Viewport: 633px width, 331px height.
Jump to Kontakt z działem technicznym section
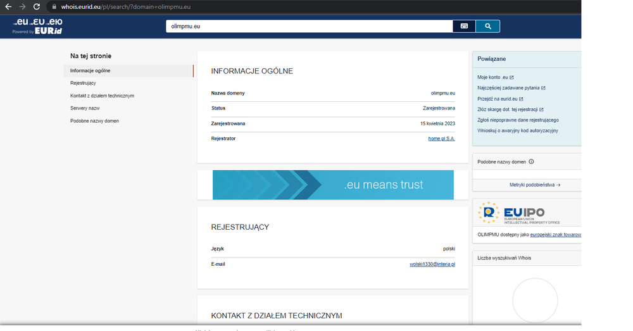click(102, 96)
